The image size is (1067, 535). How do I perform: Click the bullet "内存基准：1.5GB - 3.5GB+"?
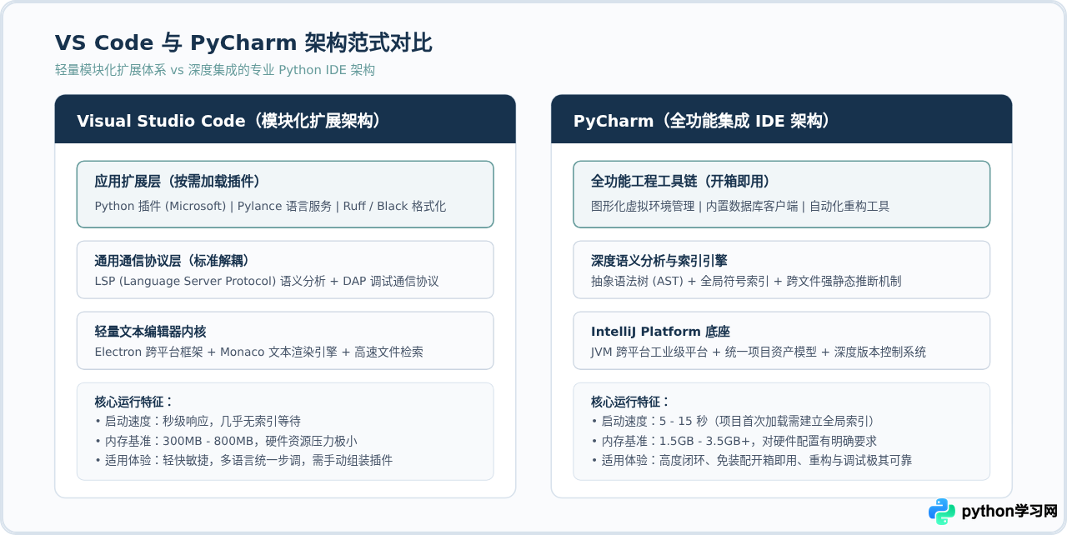pyautogui.click(x=734, y=441)
